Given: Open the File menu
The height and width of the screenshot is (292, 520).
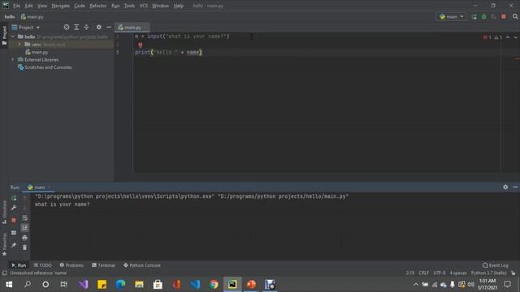Looking at the screenshot, I should tap(16, 6).
